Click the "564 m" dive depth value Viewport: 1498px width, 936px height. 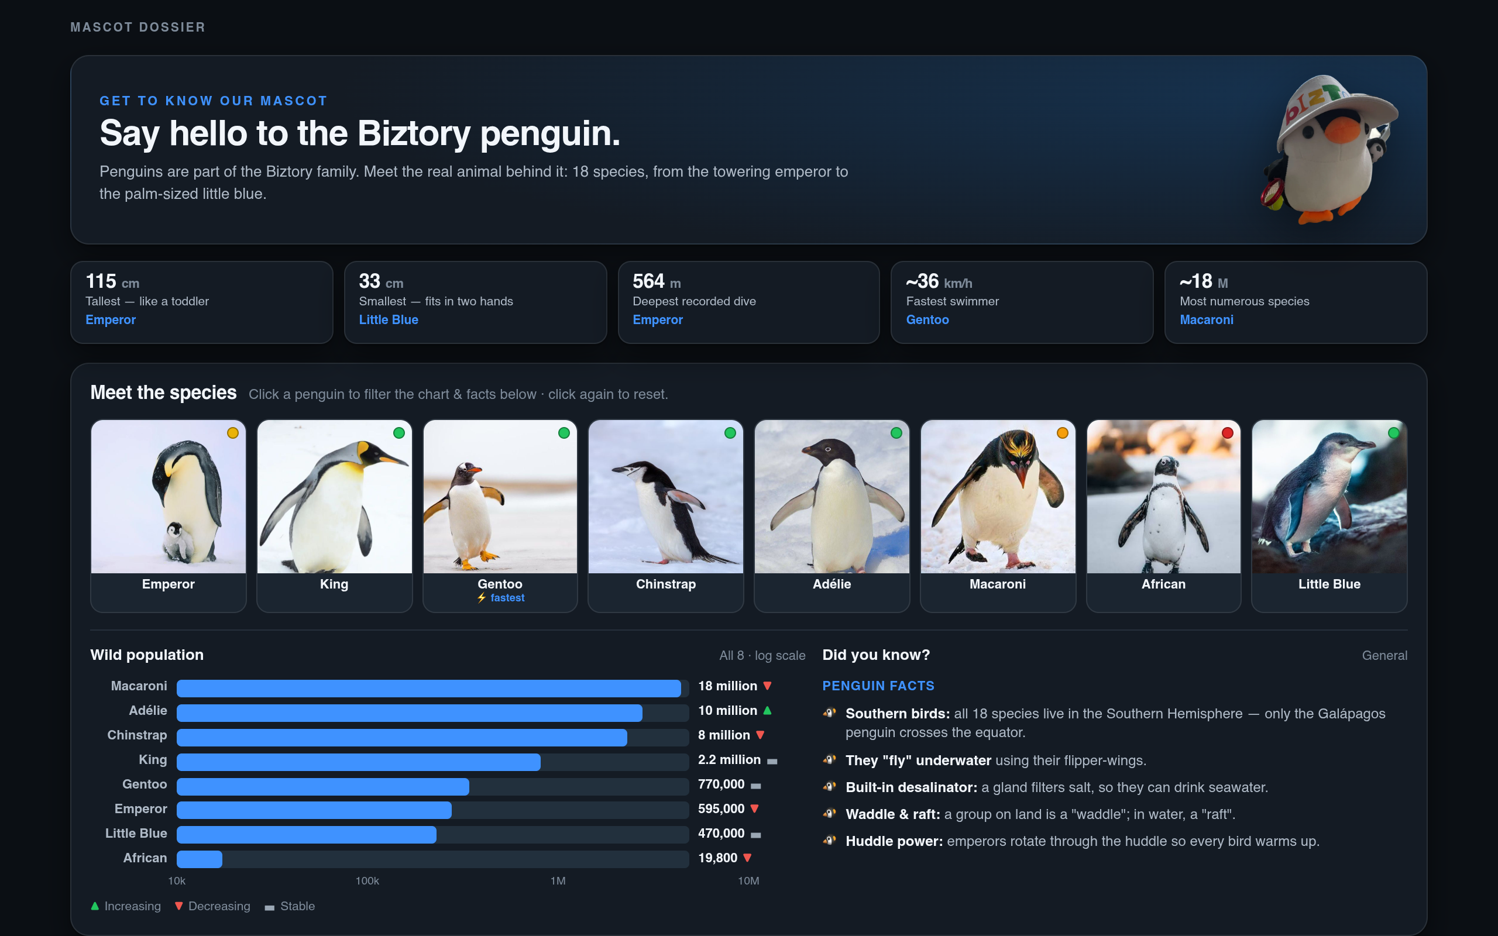[x=657, y=281]
